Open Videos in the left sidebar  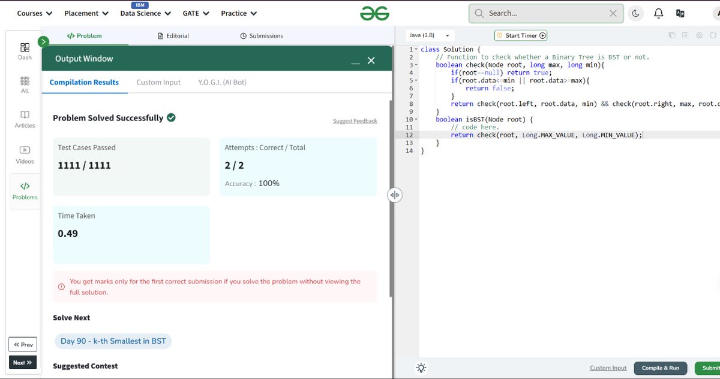[x=25, y=155]
